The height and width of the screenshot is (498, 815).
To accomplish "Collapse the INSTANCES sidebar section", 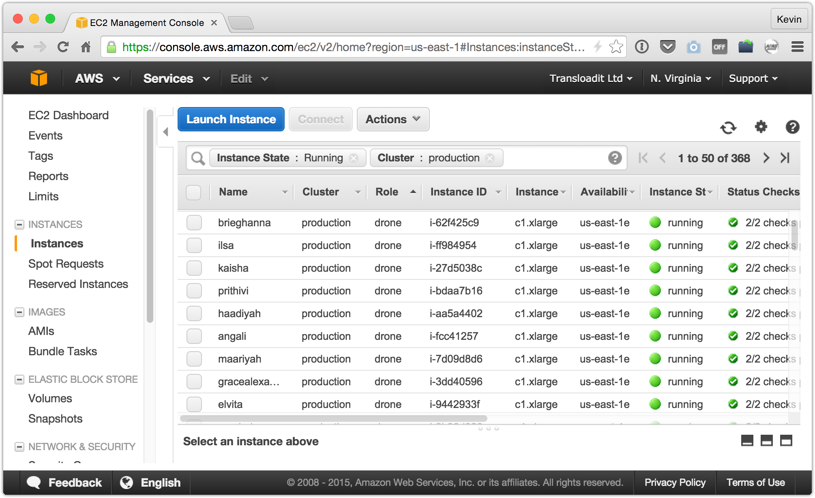I will point(19,224).
